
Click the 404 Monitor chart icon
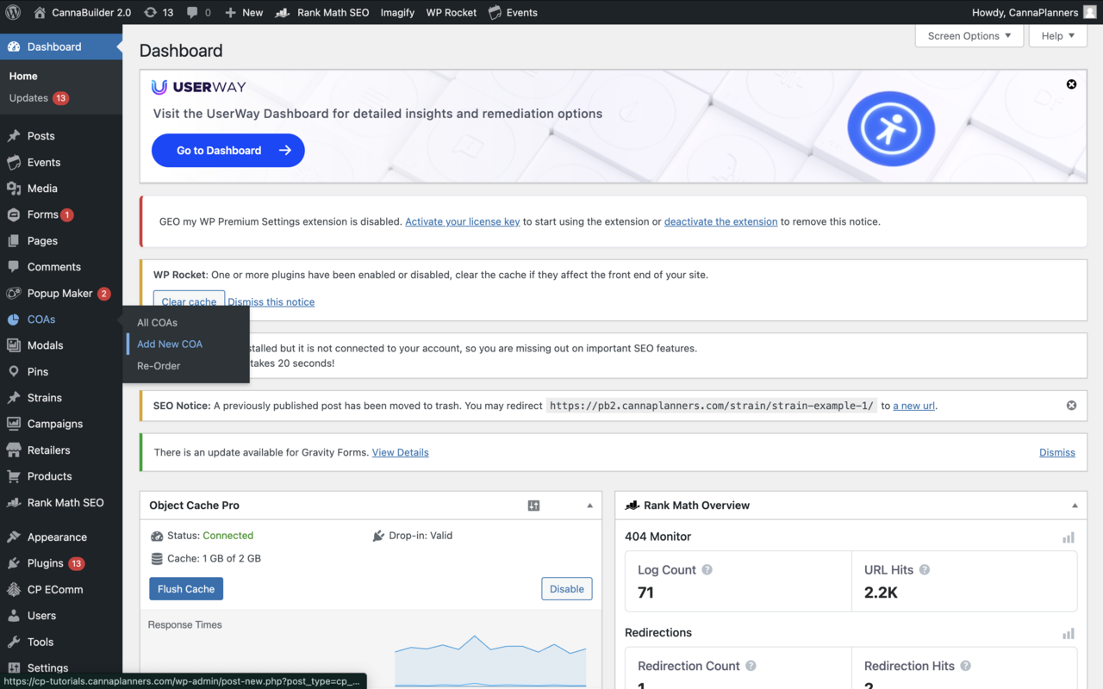click(1069, 537)
